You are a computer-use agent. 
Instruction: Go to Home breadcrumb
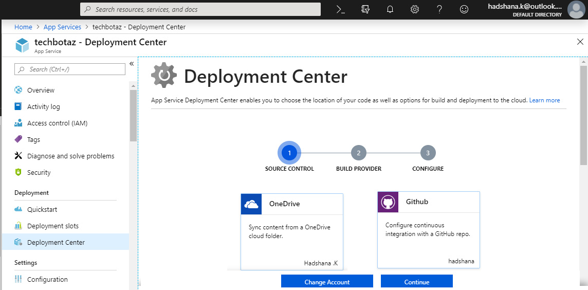pyautogui.click(x=23, y=27)
